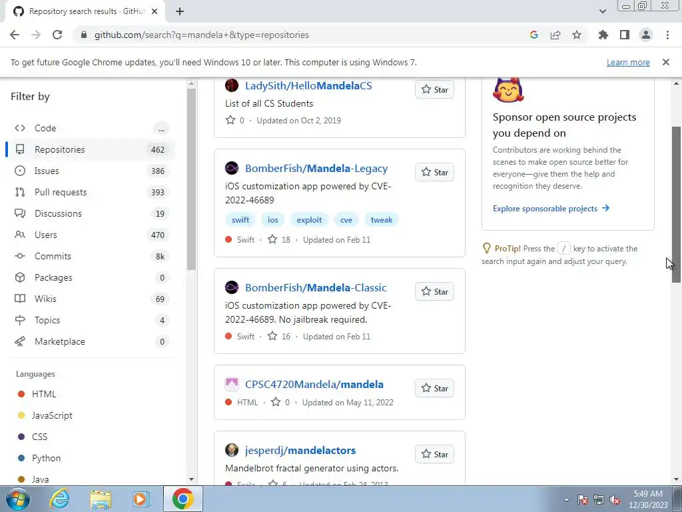The image size is (682, 512).
Task: Click the address bar URL field
Action: tap(300, 35)
